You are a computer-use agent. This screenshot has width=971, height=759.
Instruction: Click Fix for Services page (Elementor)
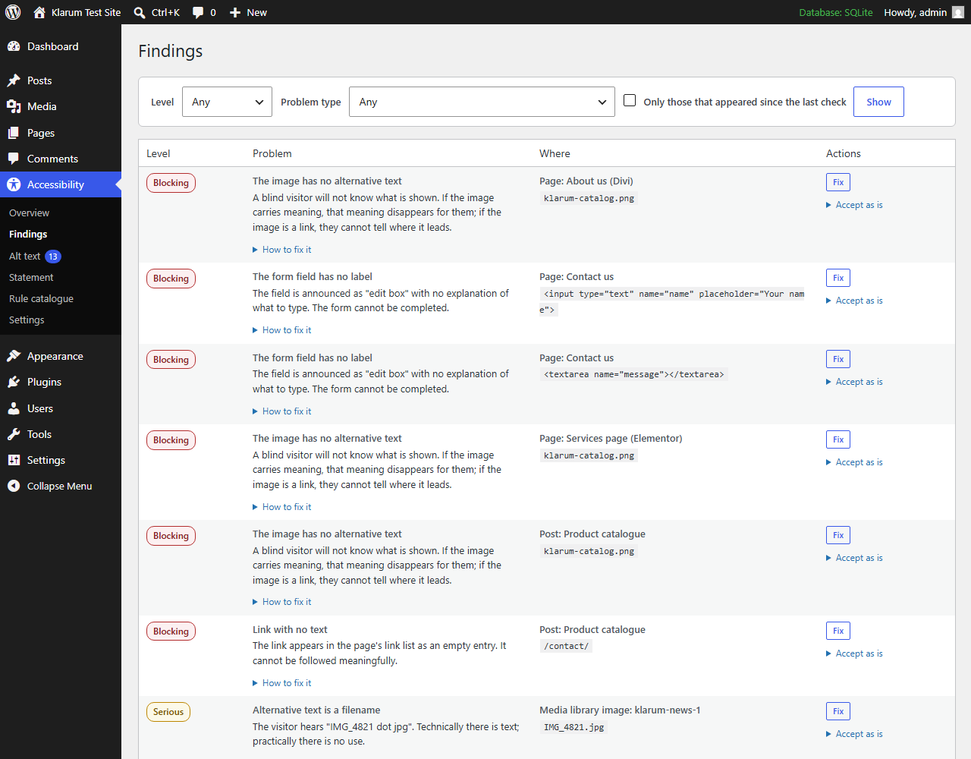838,439
